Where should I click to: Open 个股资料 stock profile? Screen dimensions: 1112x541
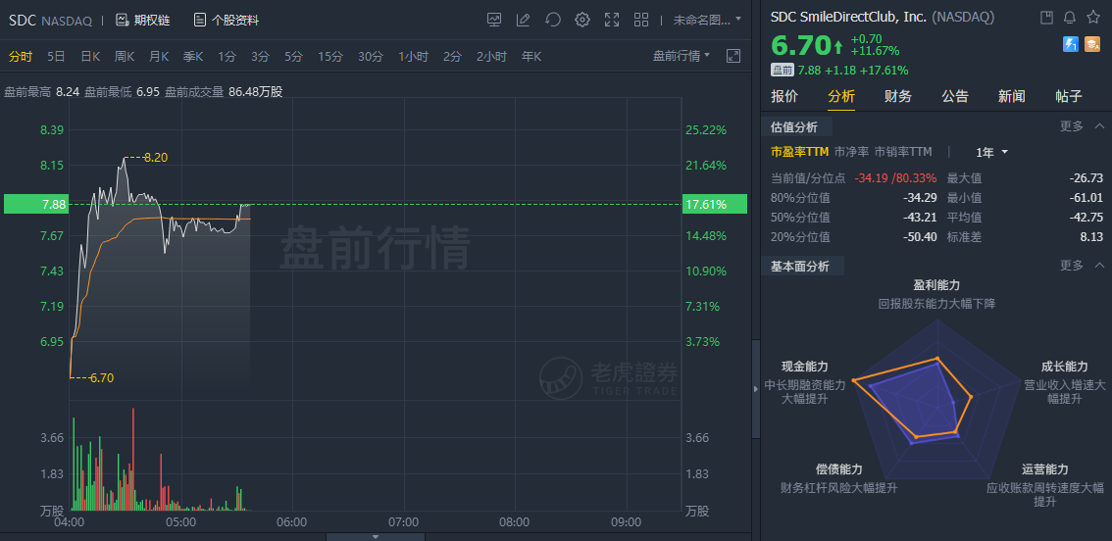[227, 20]
